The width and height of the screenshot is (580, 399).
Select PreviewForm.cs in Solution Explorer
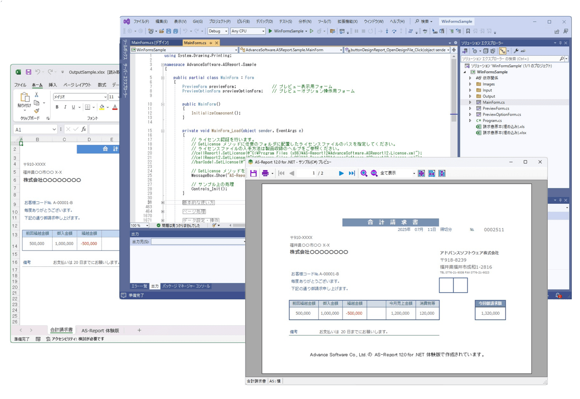tap(496, 109)
